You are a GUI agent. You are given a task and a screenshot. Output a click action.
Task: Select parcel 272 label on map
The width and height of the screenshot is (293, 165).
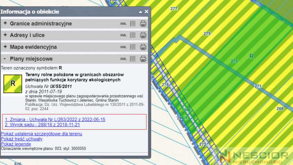(202, 144)
